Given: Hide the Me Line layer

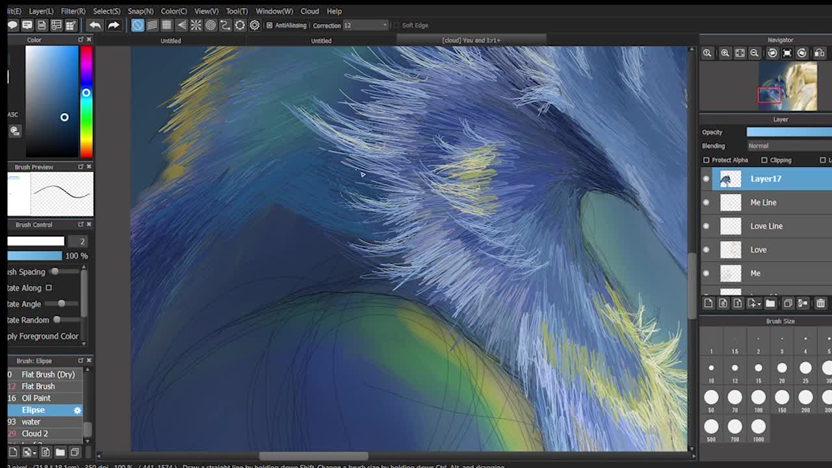Looking at the screenshot, I should point(706,202).
